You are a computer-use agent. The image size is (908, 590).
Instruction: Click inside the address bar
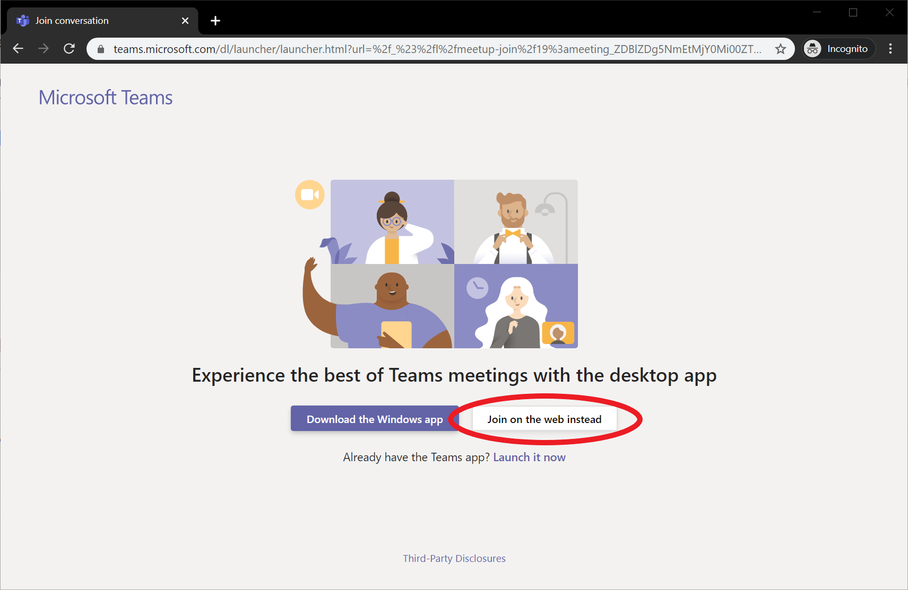click(425, 49)
